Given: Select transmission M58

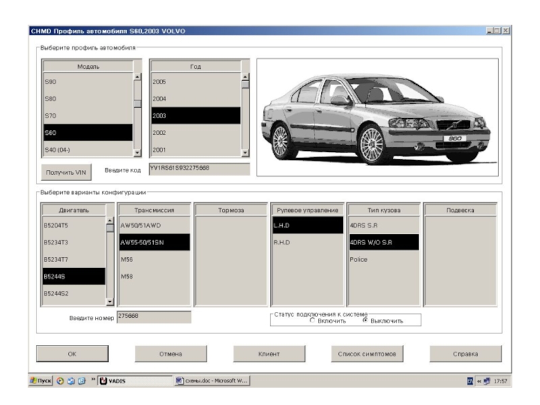Looking at the screenshot, I should 155,276.
